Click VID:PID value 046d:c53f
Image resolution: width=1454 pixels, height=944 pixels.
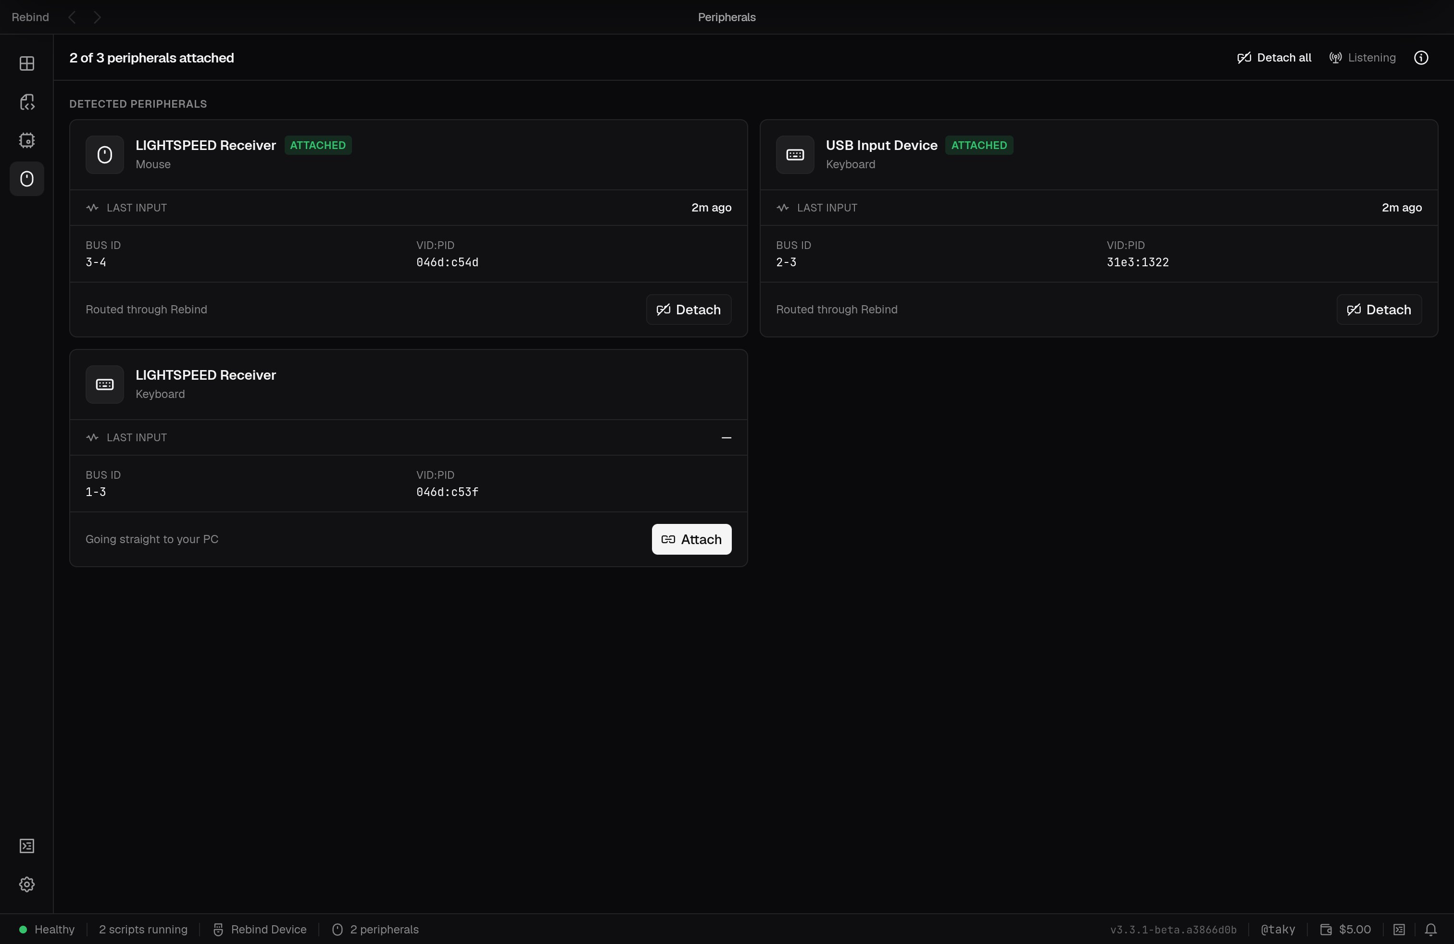tap(447, 492)
